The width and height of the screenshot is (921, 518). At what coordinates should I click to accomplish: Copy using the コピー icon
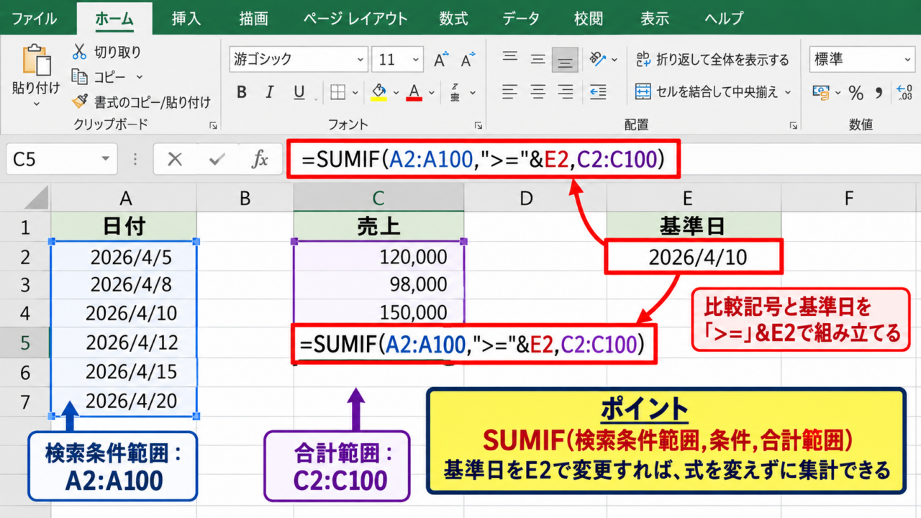[x=79, y=76]
